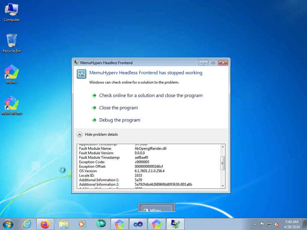This screenshot has height=230, width=307.
Task: Choose Close the program
Action: (x=118, y=108)
